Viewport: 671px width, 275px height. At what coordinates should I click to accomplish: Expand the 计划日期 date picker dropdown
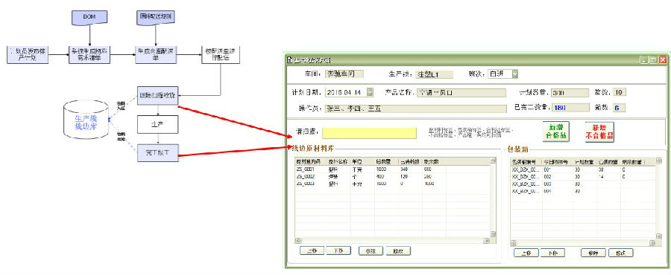370,91
